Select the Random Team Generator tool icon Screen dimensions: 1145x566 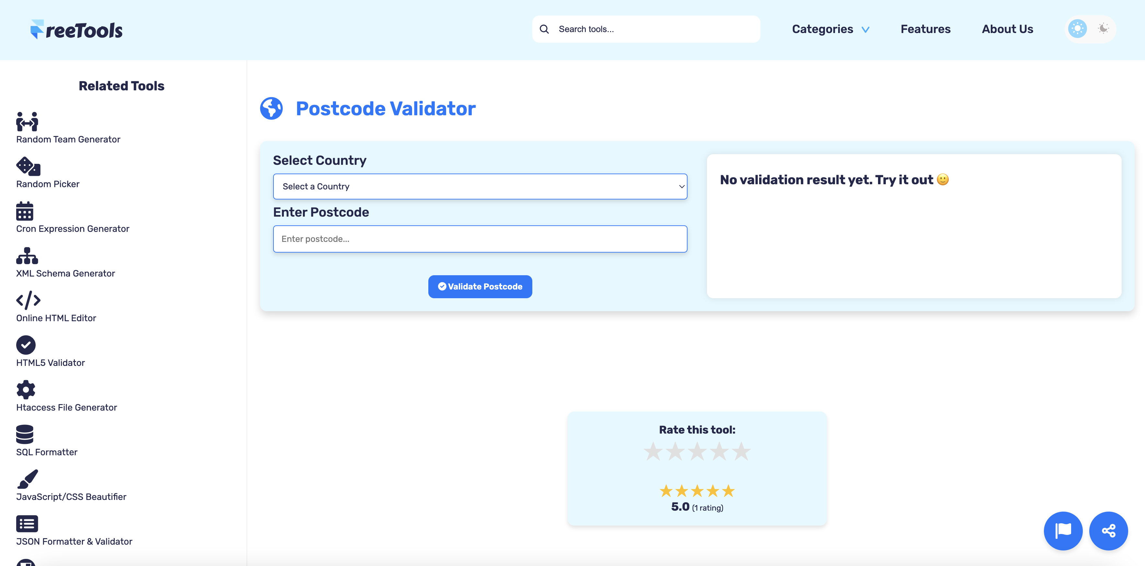[x=26, y=121]
